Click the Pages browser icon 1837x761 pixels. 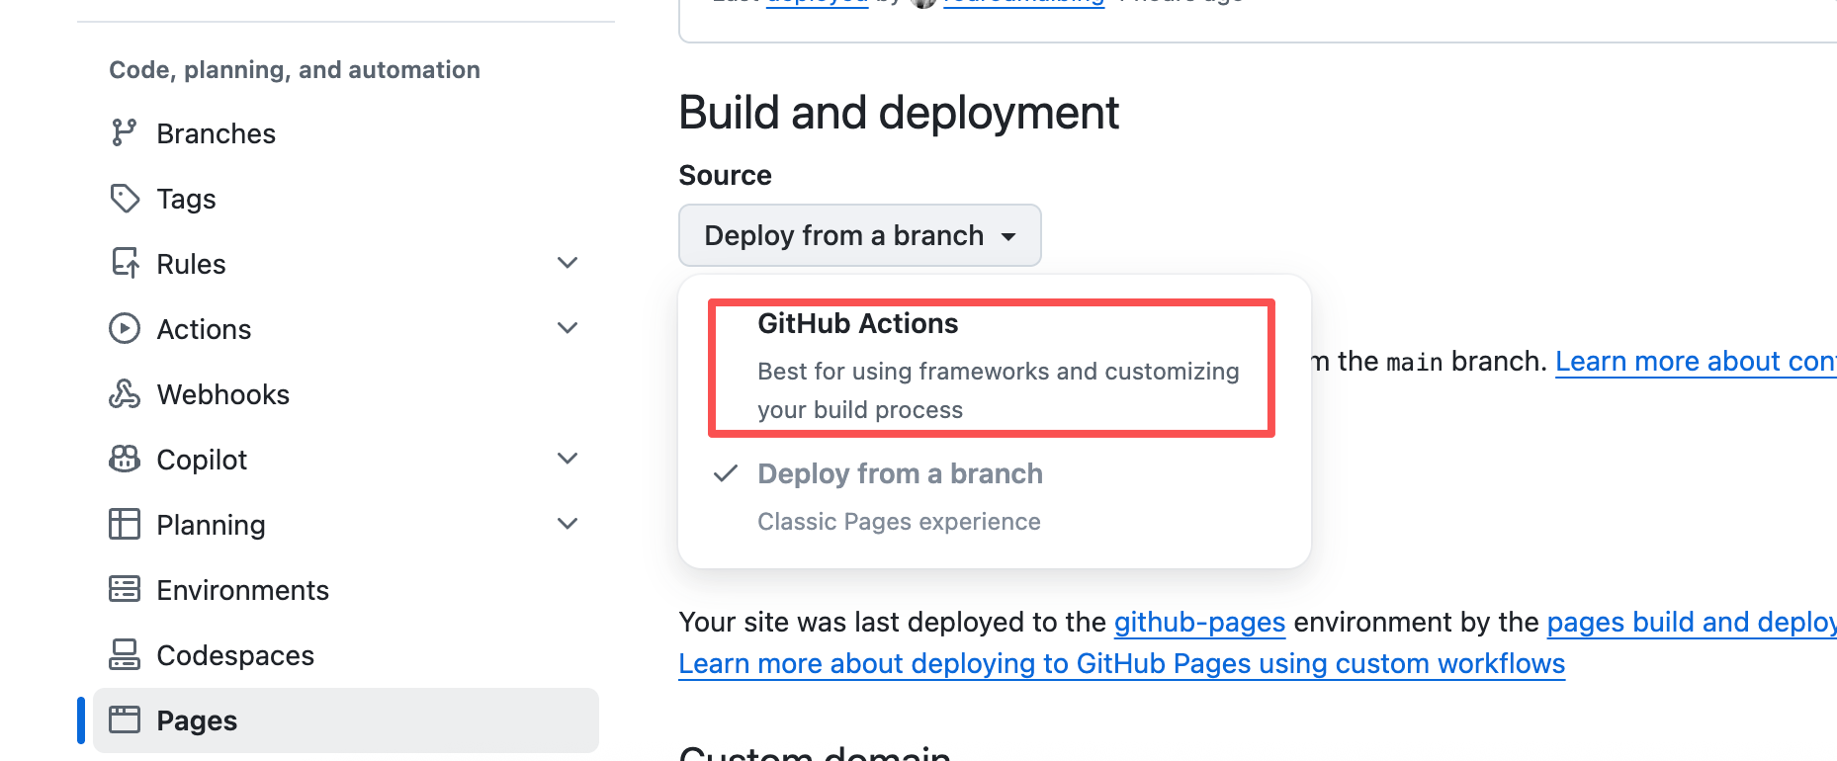[x=125, y=719]
